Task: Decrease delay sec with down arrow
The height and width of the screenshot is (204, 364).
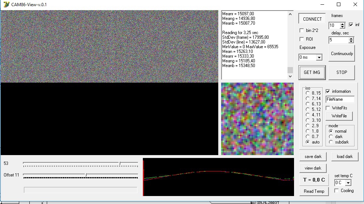Action: pyautogui.click(x=351, y=41)
